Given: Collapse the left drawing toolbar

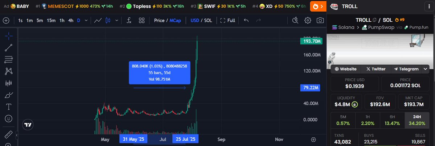Looking at the screenshot, I should pyautogui.click(x=17, y=135).
